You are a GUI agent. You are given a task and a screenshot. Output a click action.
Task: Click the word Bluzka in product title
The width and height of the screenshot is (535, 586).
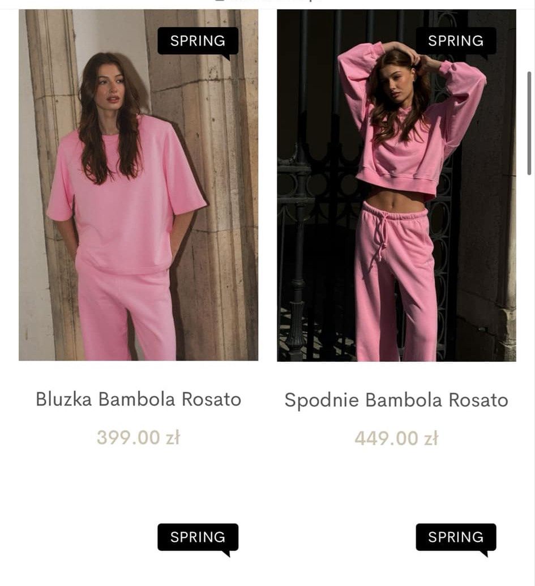tap(64, 399)
